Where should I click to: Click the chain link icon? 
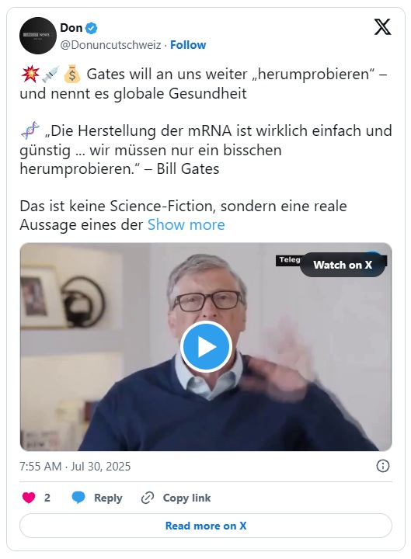point(148,498)
